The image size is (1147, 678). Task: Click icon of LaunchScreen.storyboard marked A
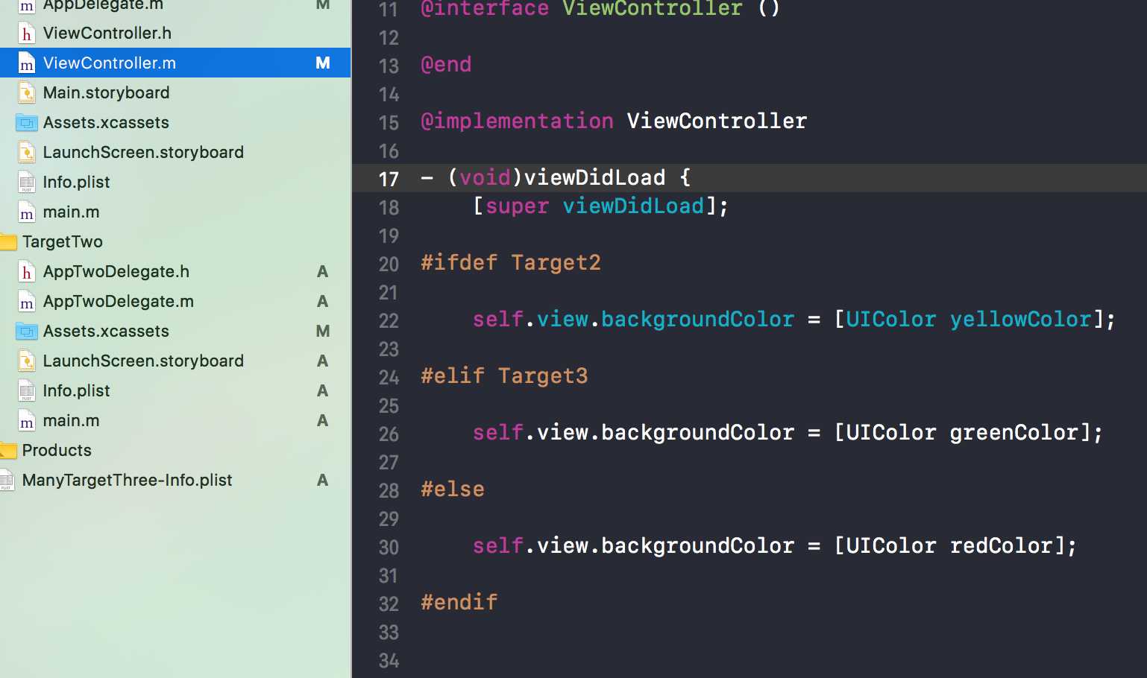coord(27,361)
